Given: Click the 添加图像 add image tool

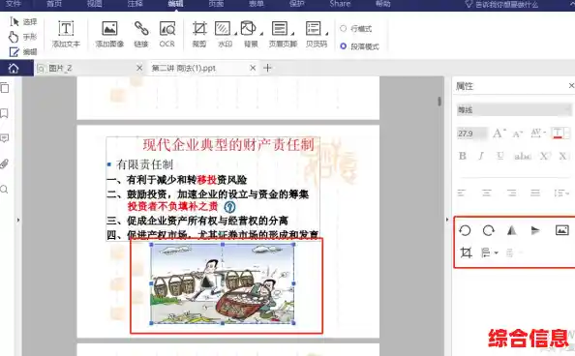Looking at the screenshot, I should [x=109, y=34].
